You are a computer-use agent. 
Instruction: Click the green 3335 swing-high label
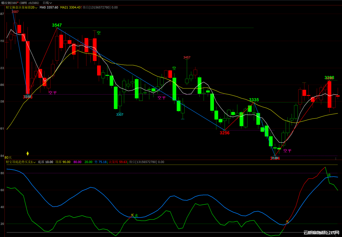point(254,100)
